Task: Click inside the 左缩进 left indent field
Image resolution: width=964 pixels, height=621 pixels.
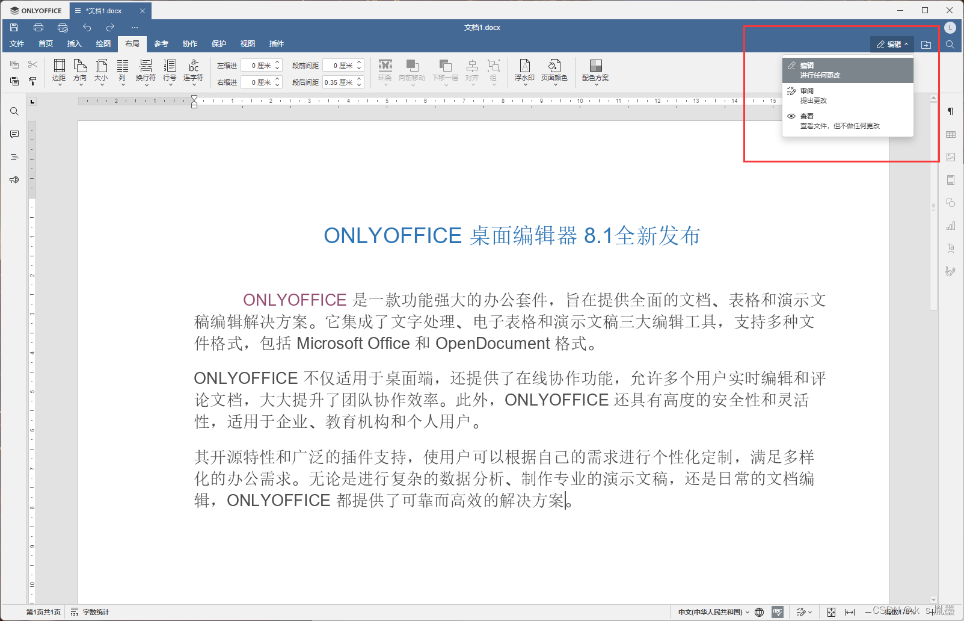Action: pyautogui.click(x=257, y=65)
